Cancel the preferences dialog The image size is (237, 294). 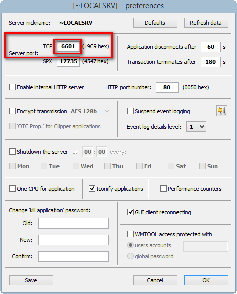(x=155, y=280)
